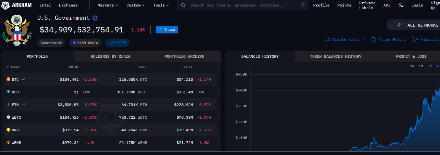
Task: Select the 1M chart range
Action: pos(421,66)
